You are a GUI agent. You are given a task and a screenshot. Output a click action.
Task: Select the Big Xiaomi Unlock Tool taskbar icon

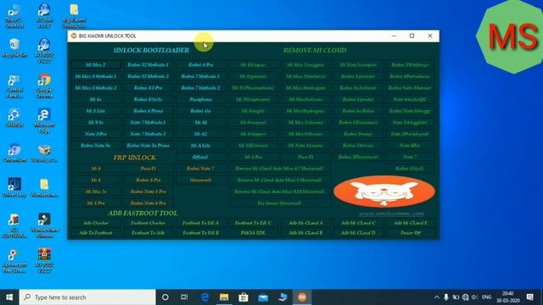[302, 297]
